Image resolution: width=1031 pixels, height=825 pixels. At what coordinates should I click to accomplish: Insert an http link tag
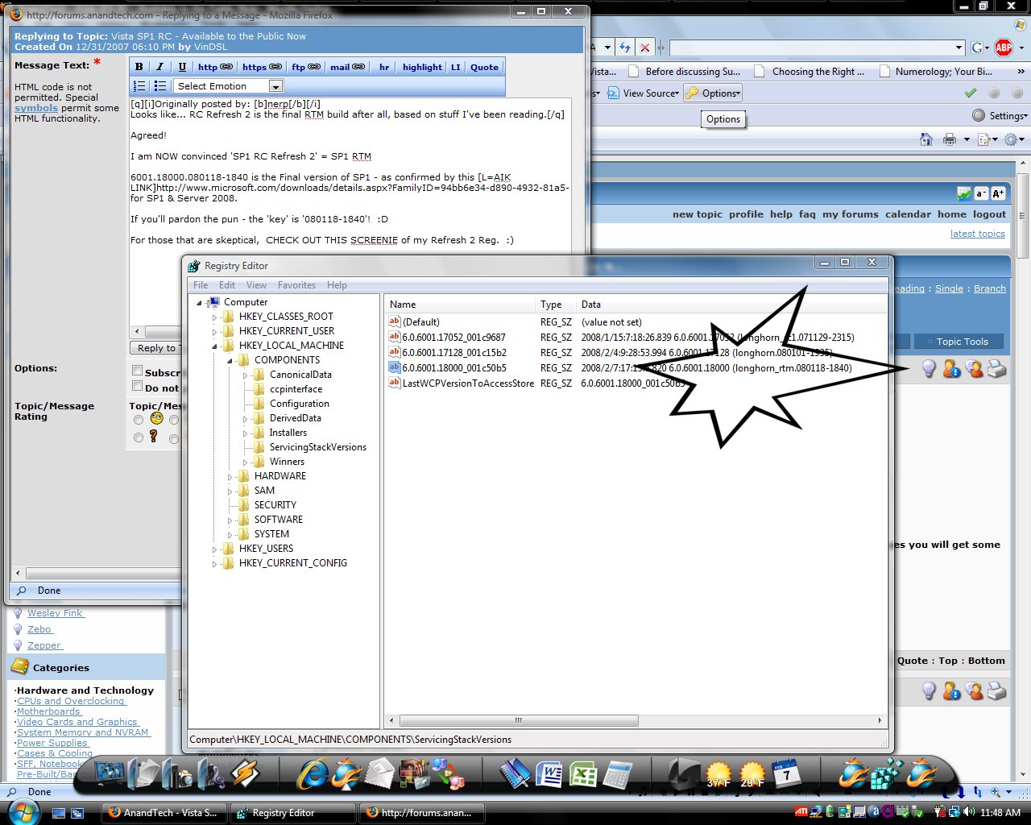[x=214, y=67]
